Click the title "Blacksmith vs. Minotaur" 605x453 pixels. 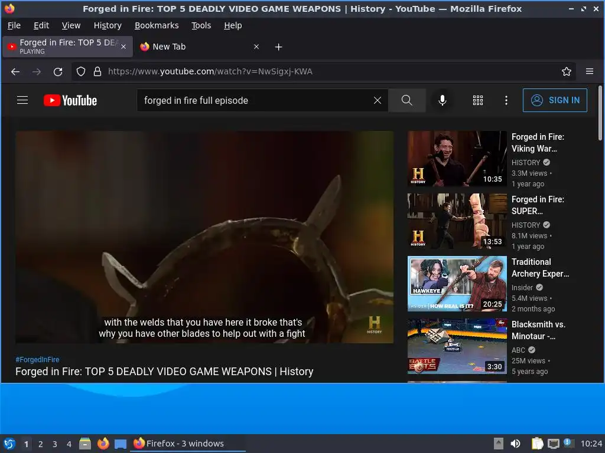click(539, 330)
